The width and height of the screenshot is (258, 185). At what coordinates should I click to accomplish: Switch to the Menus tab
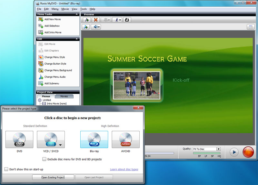coord(46,96)
